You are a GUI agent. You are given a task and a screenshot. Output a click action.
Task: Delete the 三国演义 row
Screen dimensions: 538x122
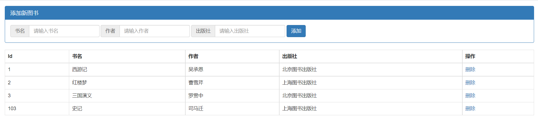470,96
